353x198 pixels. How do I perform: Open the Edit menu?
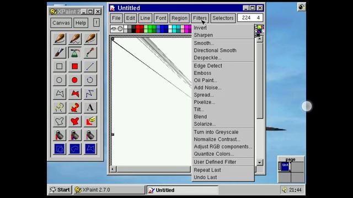tap(130, 18)
